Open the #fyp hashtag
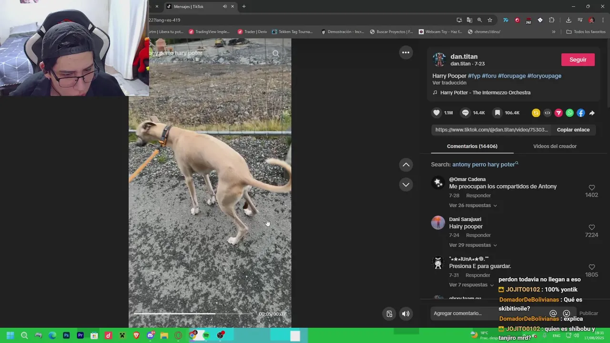The image size is (610, 343). click(x=474, y=76)
